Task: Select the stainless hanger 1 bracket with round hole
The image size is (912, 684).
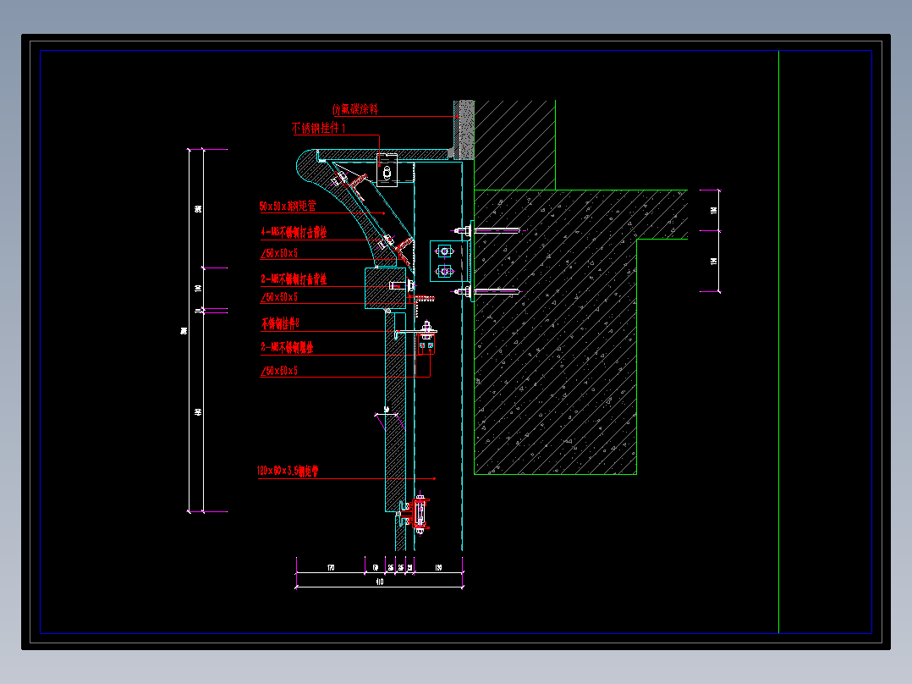Action: tap(387, 170)
